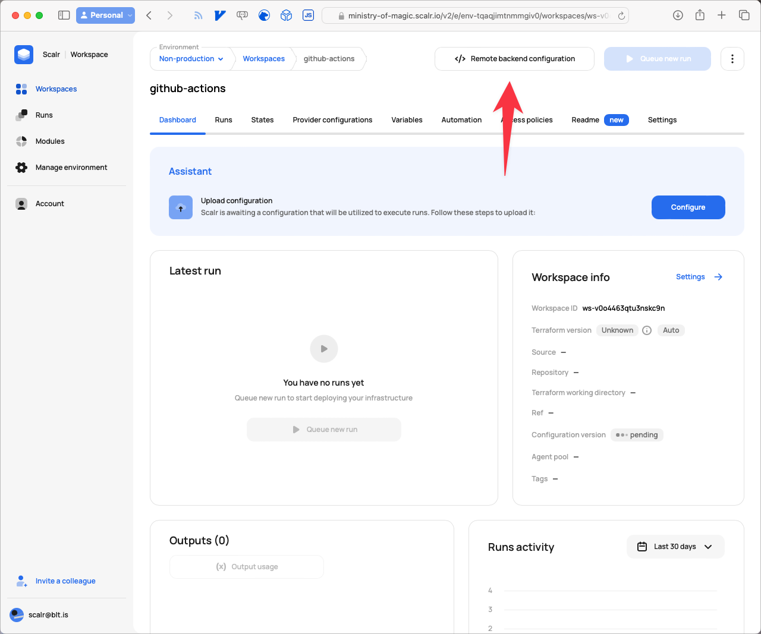
Task: Open user profile scalr@blt.is
Action: (x=39, y=615)
